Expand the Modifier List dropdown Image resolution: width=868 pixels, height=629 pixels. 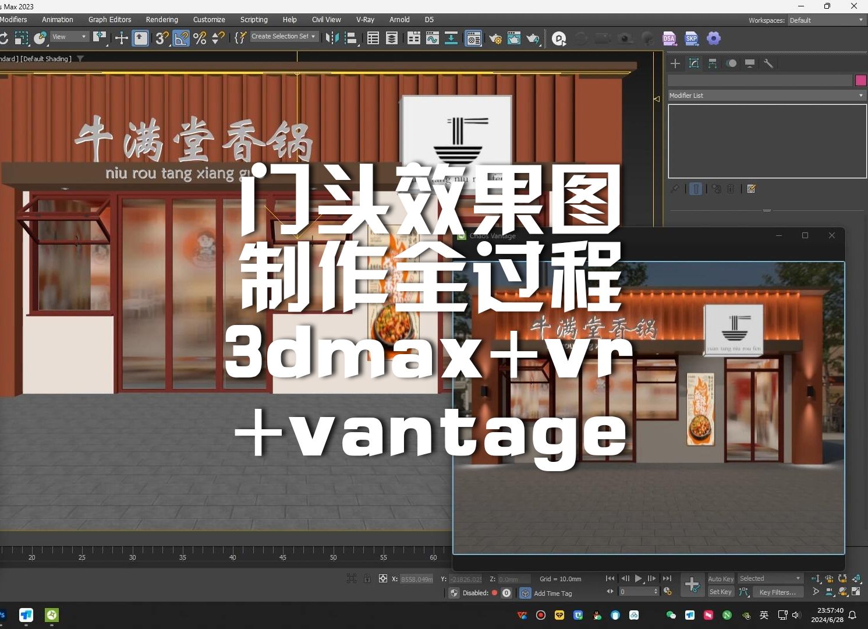767,96
